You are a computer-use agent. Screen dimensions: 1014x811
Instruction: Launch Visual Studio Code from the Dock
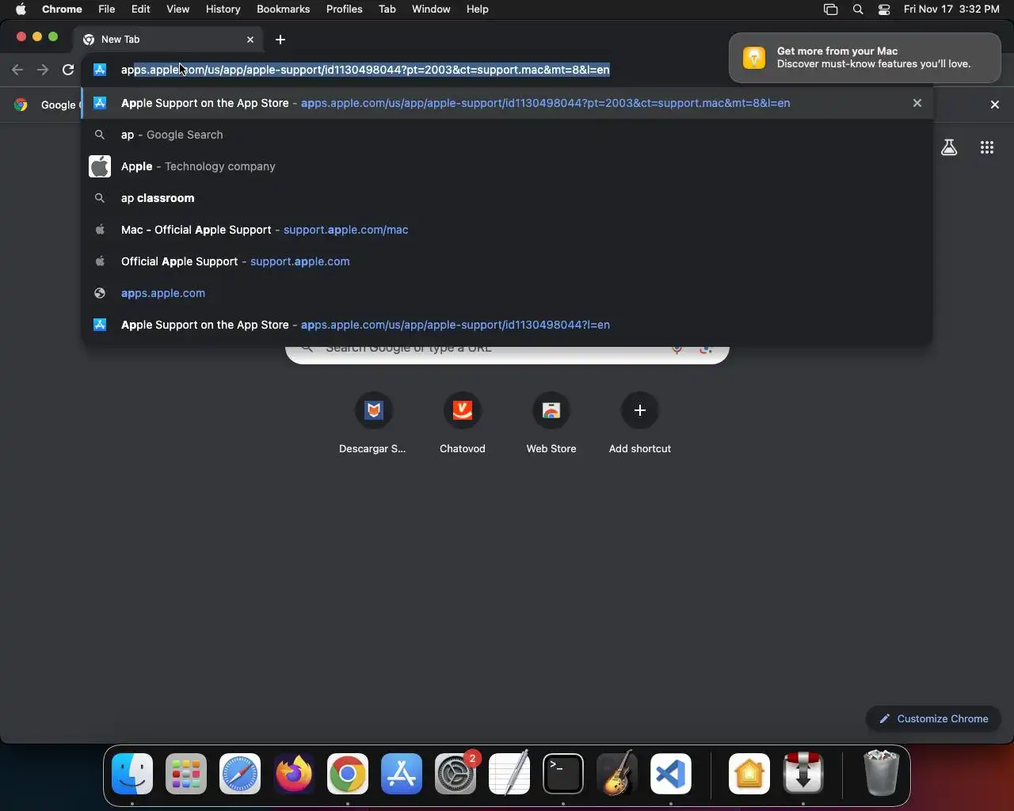click(671, 774)
